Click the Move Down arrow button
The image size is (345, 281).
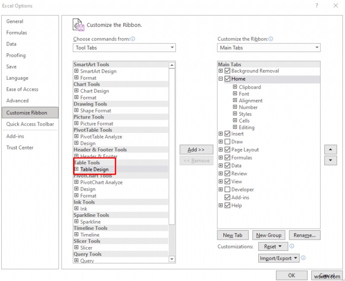click(330, 160)
